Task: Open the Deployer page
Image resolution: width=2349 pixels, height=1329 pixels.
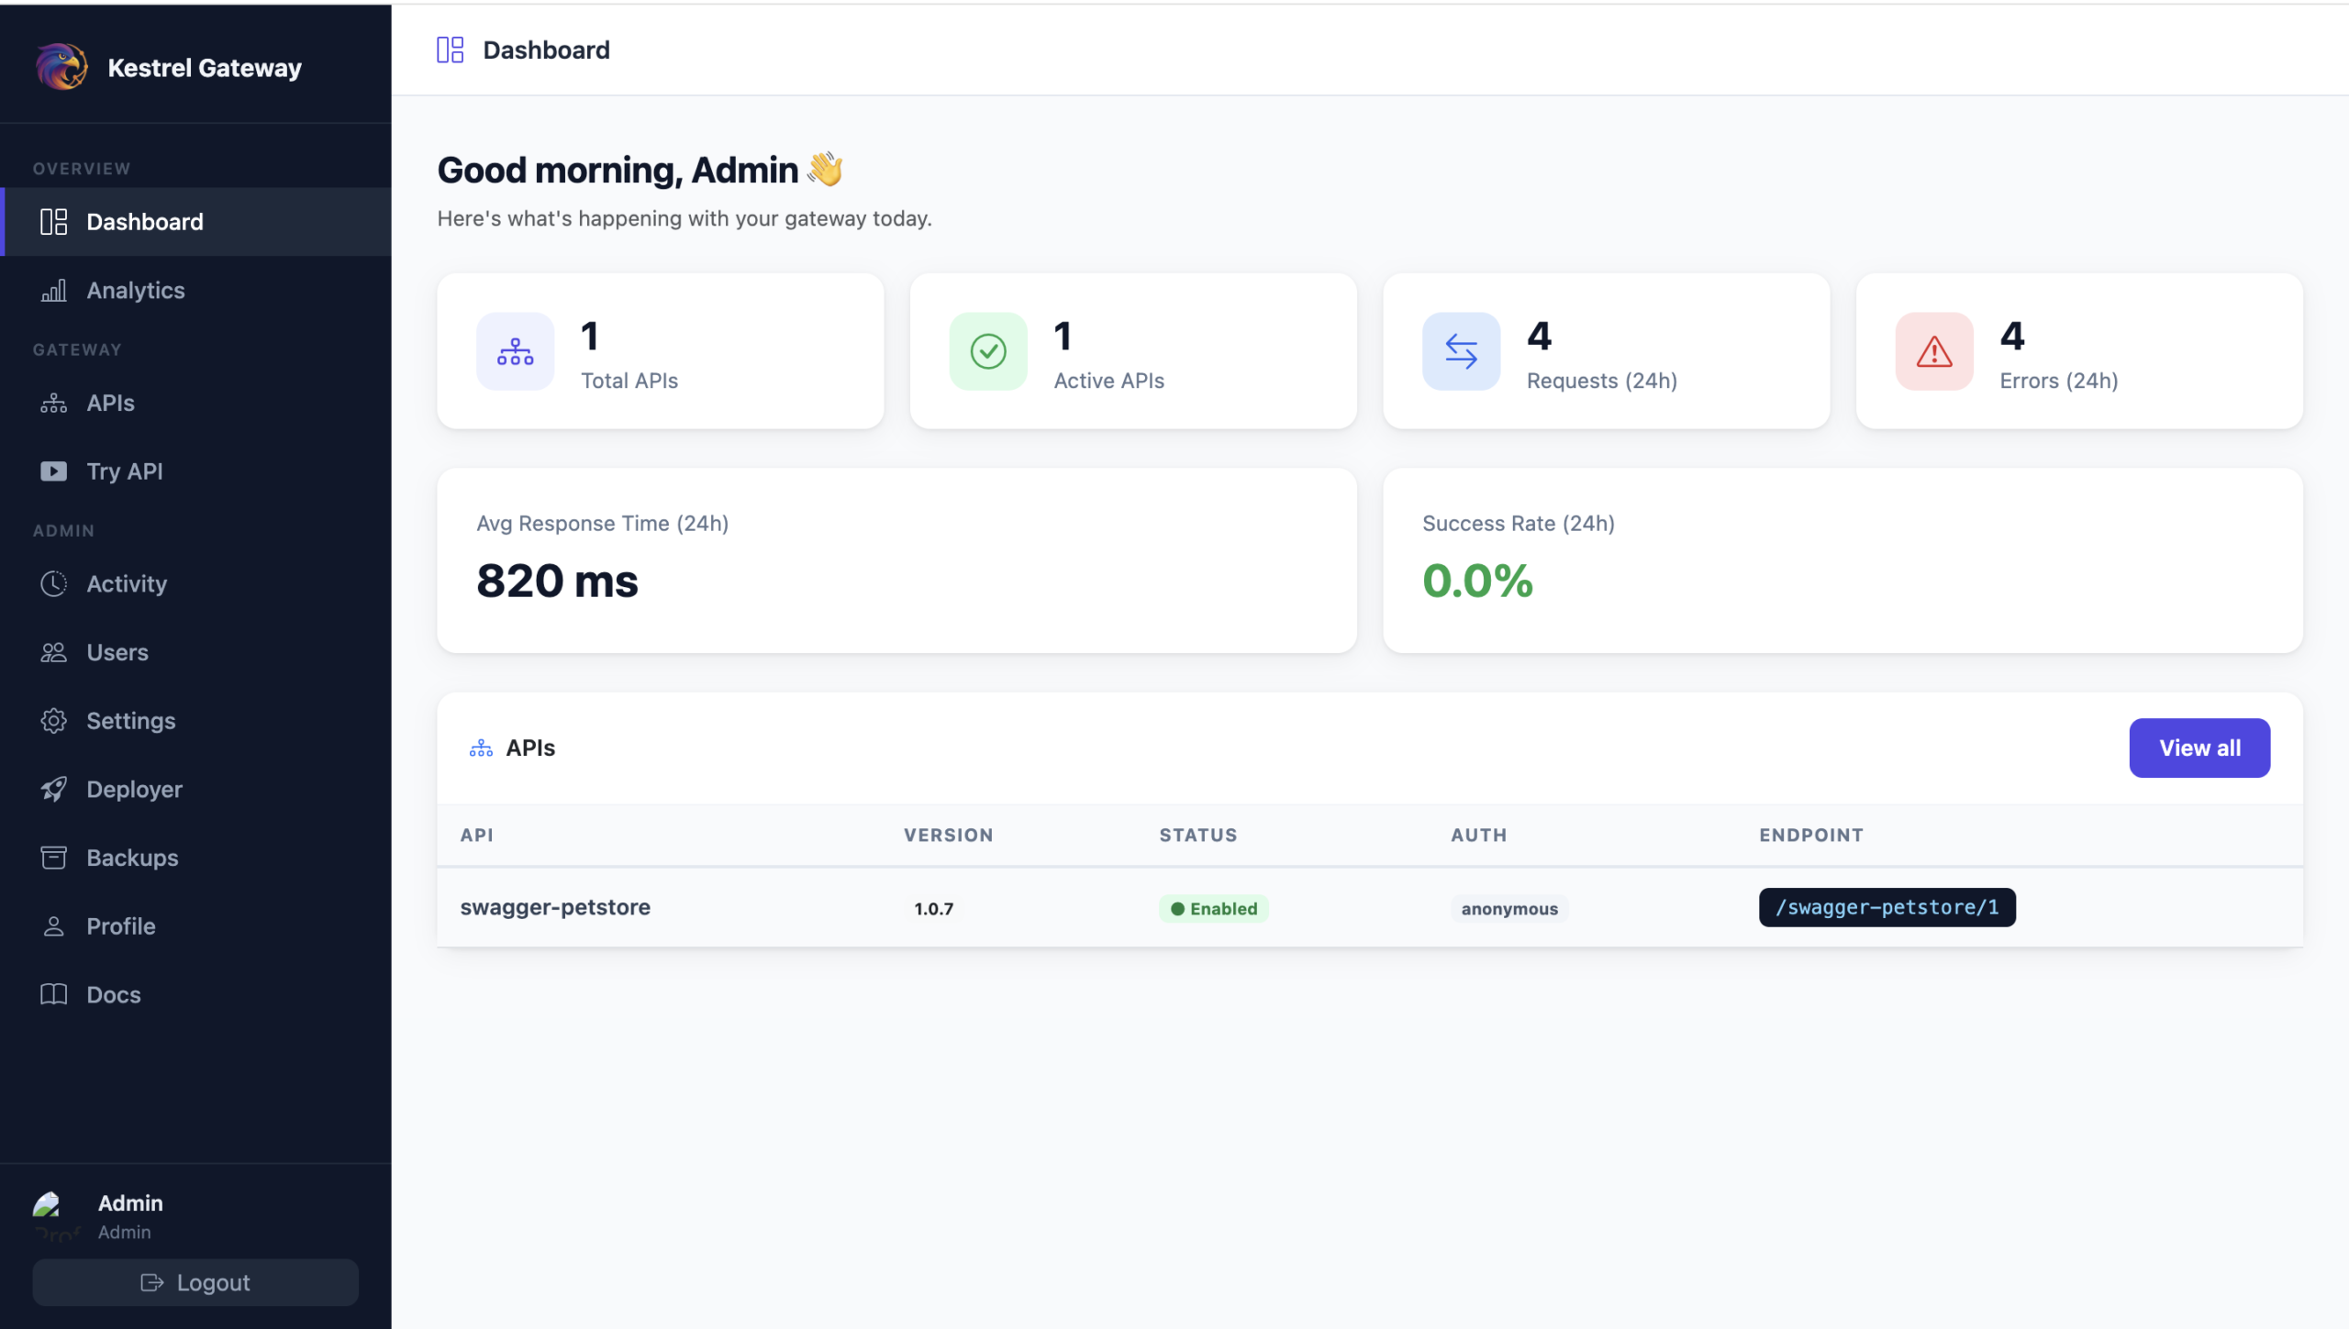Action: pos(196,790)
